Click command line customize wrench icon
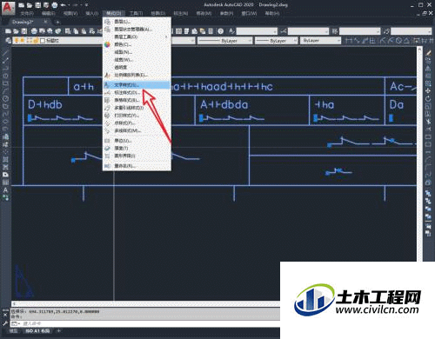Screen dimensions: 435x339 (5, 323)
